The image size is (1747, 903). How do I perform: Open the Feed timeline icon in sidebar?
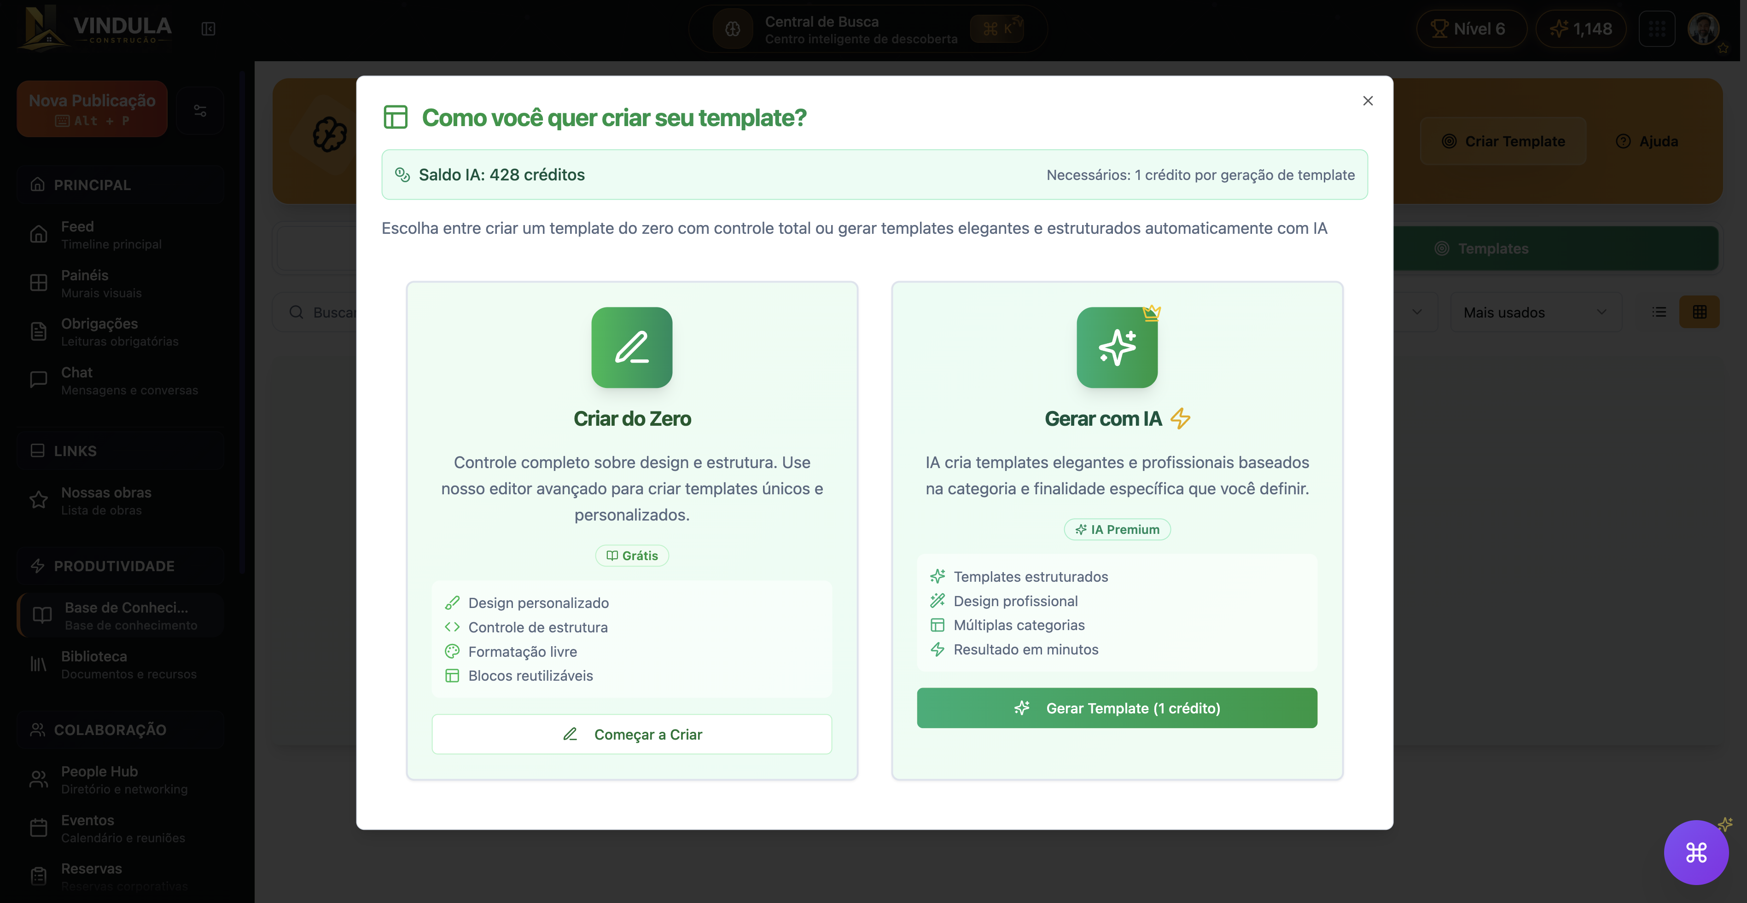[39, 234]
